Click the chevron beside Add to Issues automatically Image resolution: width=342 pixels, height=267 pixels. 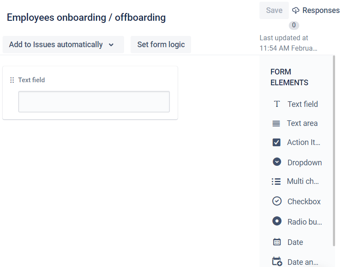(111, 45)
